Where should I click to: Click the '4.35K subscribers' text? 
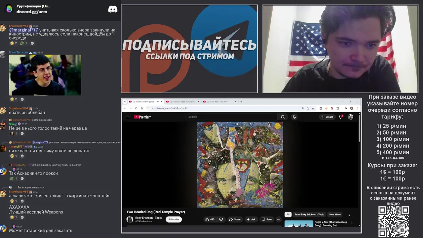(x=143, y=221)
